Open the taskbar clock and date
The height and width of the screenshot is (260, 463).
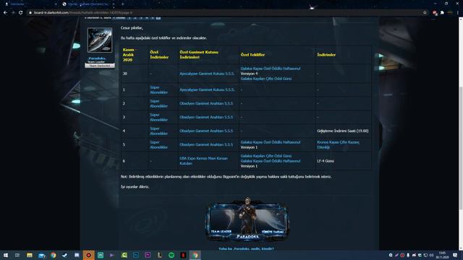[x=442, y=255]
